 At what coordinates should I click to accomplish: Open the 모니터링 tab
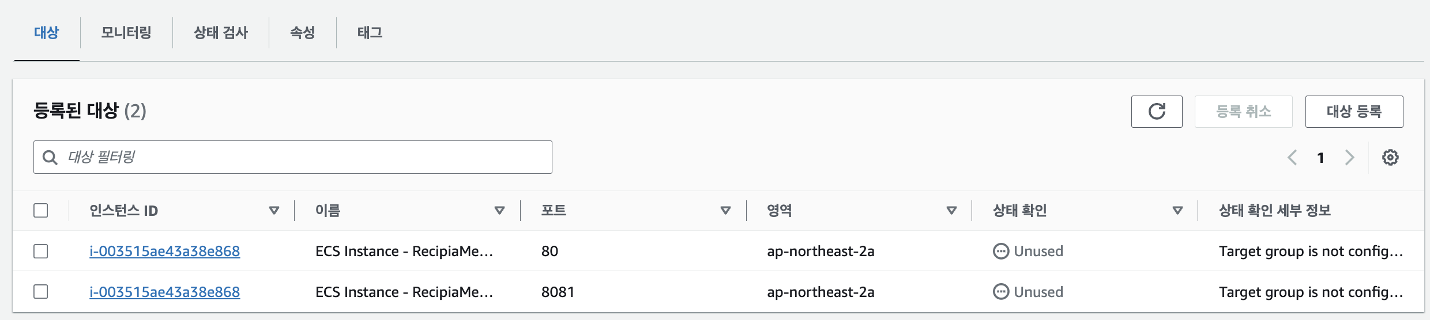click(126, 32)
